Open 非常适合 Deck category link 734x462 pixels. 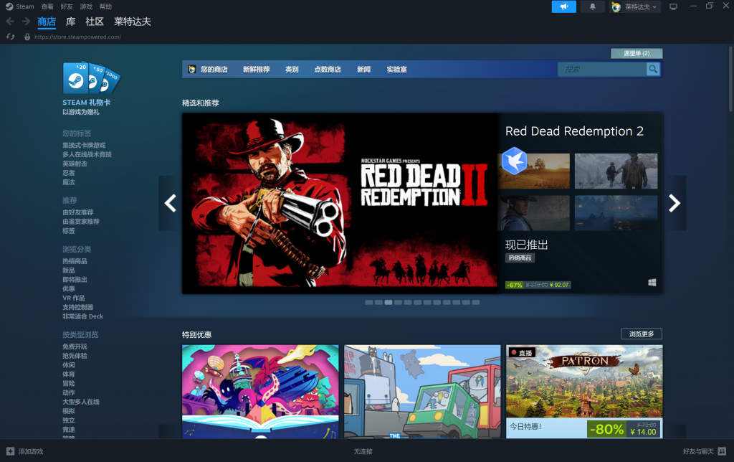83,316
